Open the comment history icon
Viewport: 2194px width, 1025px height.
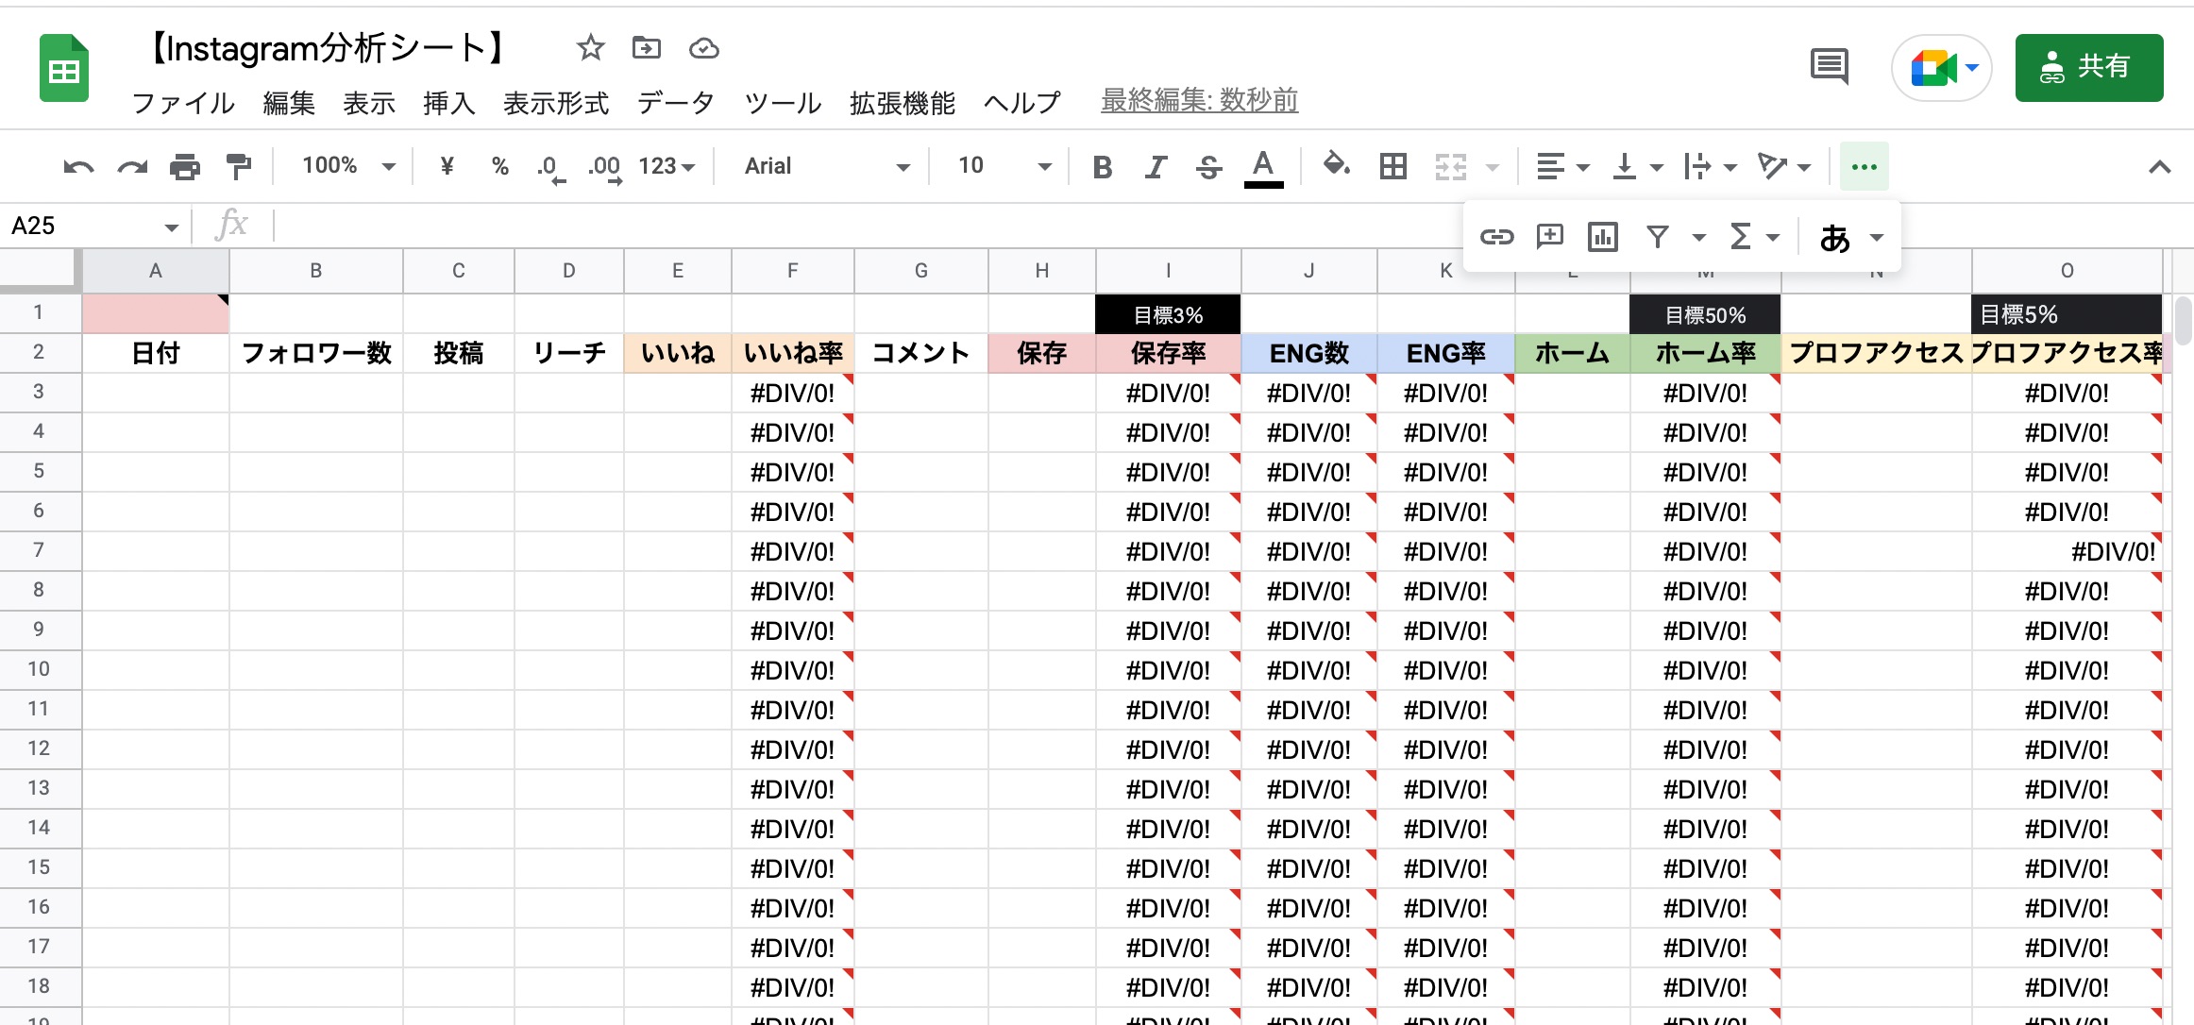pyautogui.click(x=1829, y=67)
